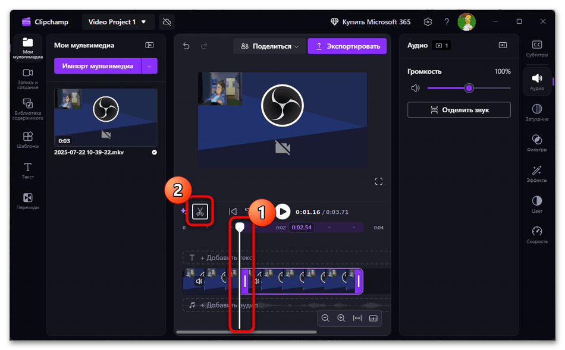The image size is (565, 350).
Task: Open Эффекты panel
Action: pyautogui.click(x=537, y=174)
